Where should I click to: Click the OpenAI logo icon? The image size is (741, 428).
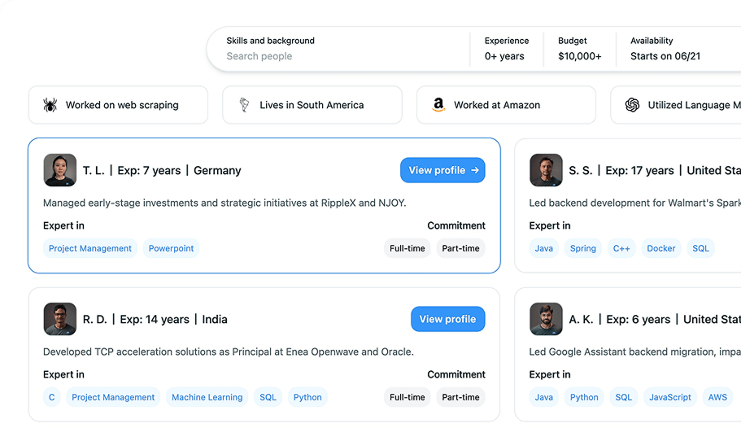632,105
